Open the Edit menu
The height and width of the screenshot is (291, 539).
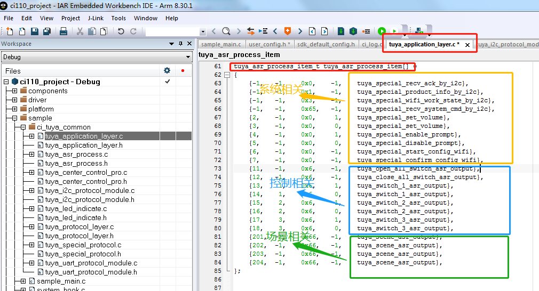pos(27,18)
